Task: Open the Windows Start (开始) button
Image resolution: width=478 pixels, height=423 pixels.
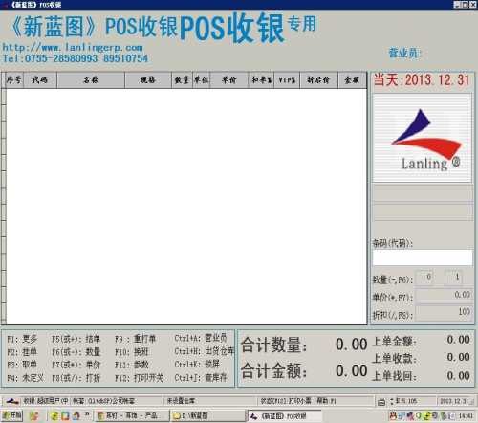Action: click(12, 415)
